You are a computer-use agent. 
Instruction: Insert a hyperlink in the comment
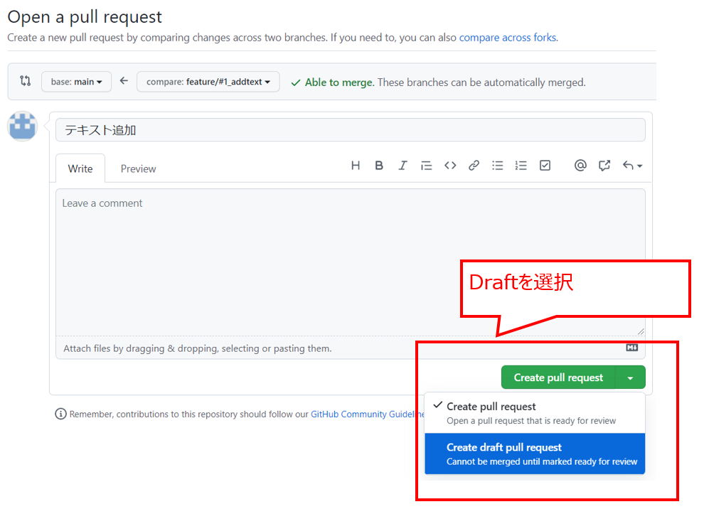(474, 165)
